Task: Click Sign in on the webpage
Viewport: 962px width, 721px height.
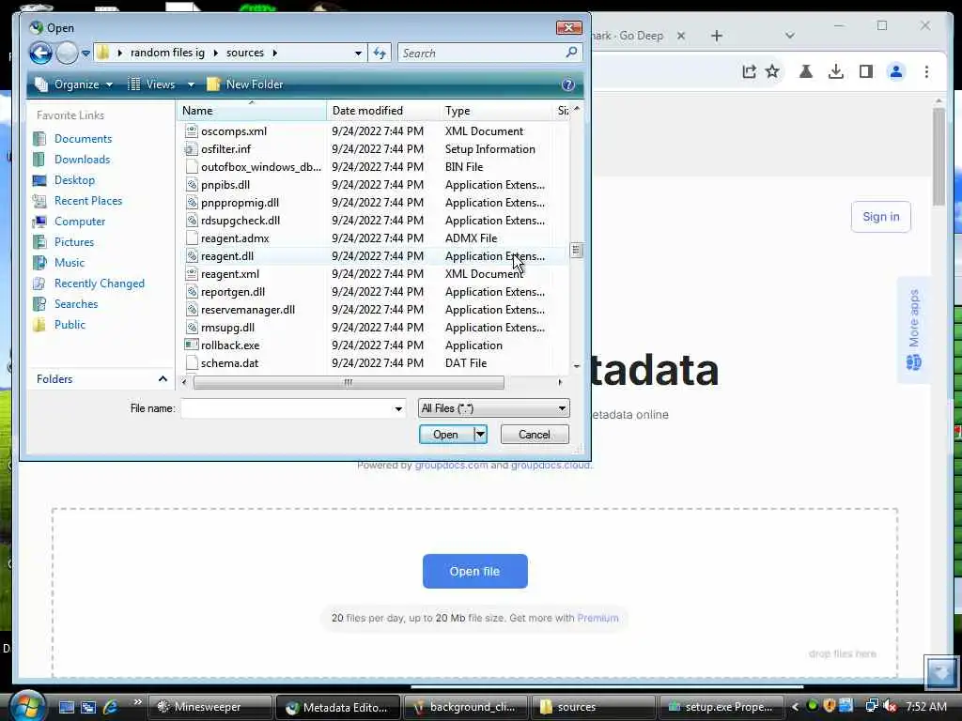Action: (x=881, y=217)
